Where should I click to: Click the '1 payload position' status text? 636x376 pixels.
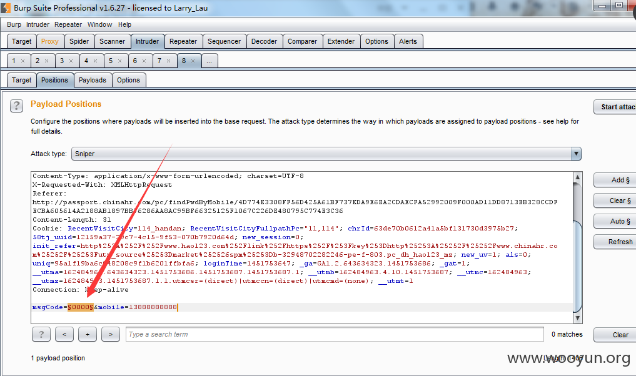point(58,358)
